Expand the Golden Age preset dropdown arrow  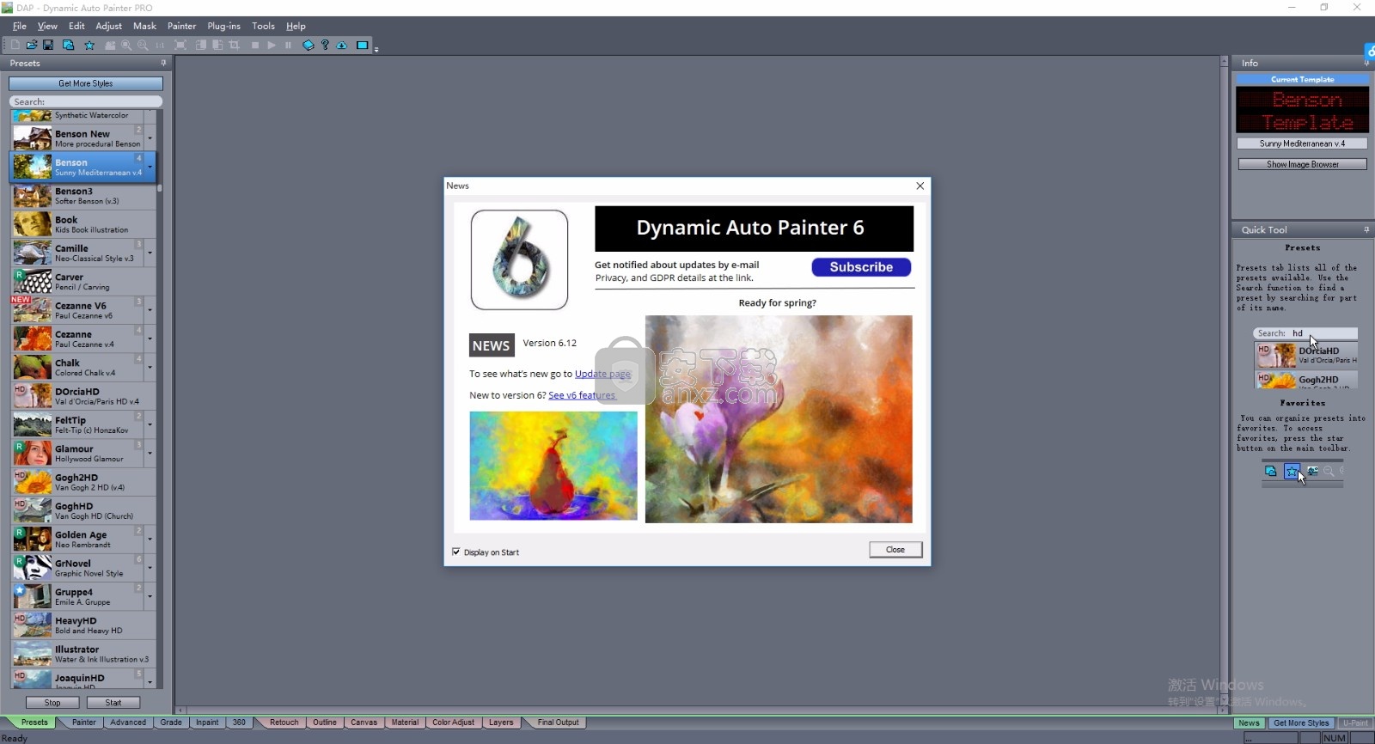tap(150, 539)
